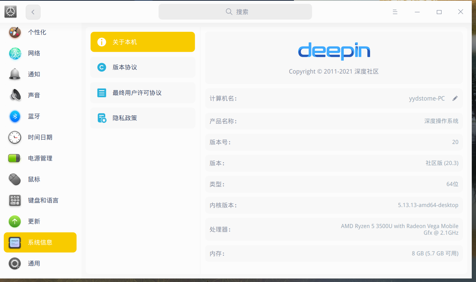Open the 键盘和语言 keyboard icon

pos(15,200)
